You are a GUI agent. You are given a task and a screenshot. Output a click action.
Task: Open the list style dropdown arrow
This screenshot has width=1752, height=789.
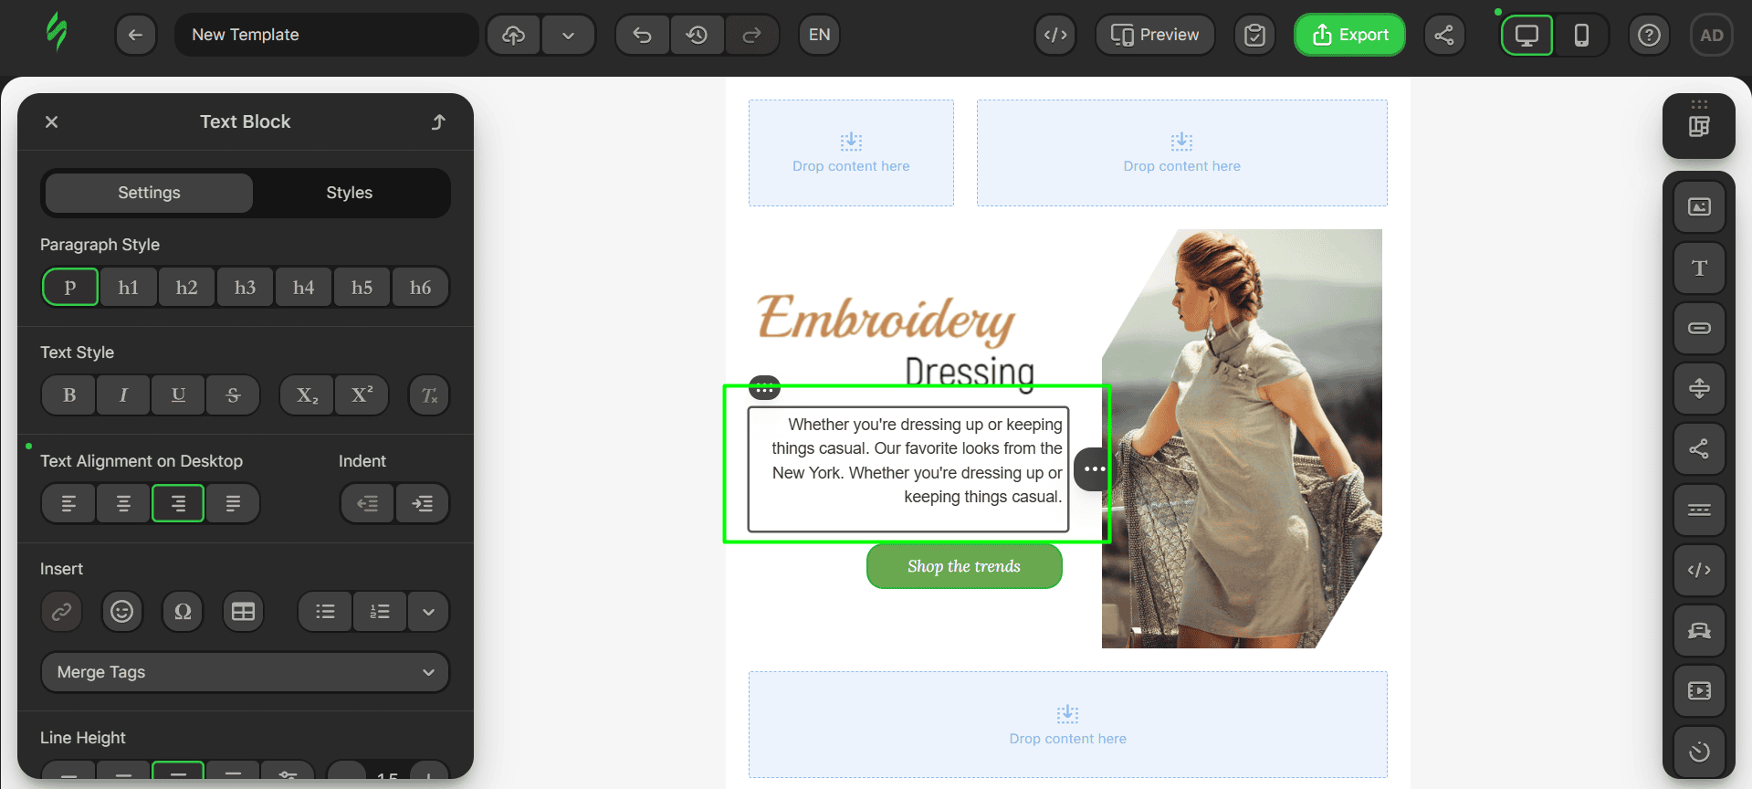click(x=428, y=612)
